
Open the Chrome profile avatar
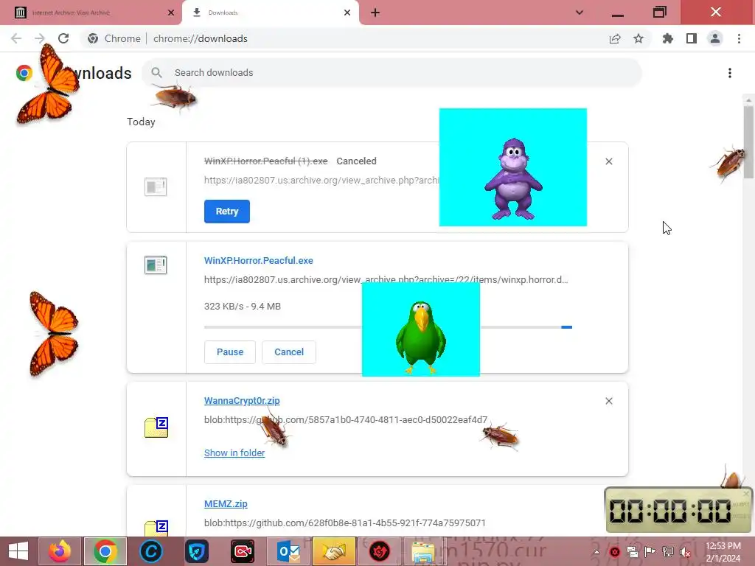click(715, 38)
